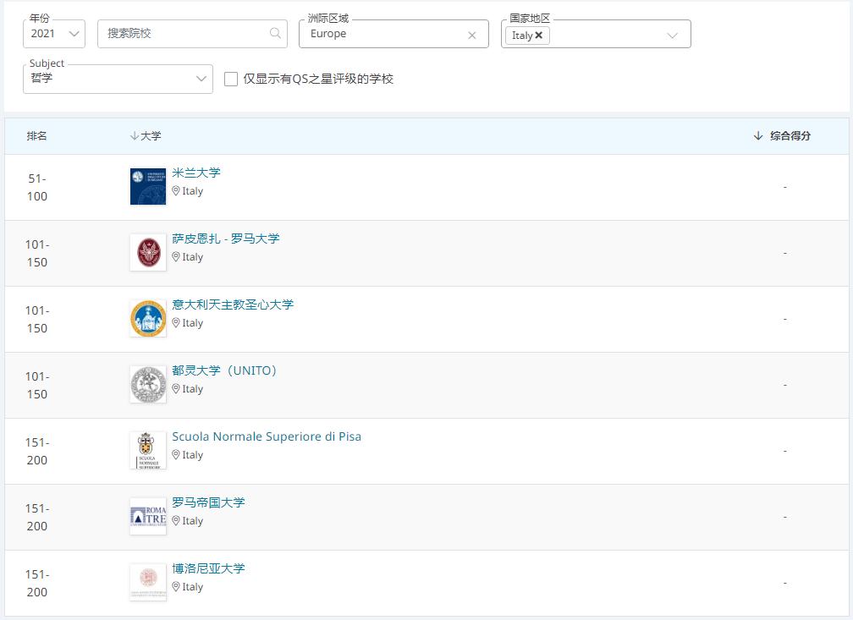The width and height of the screenshot is (853, 620).
Task: Sort by 综合得分 arrow icon
Action: click(758, 136)
